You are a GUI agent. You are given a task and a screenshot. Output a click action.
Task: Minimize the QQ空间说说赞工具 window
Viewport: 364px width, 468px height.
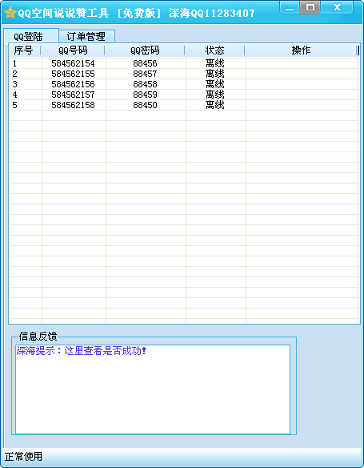pos(290,8)
